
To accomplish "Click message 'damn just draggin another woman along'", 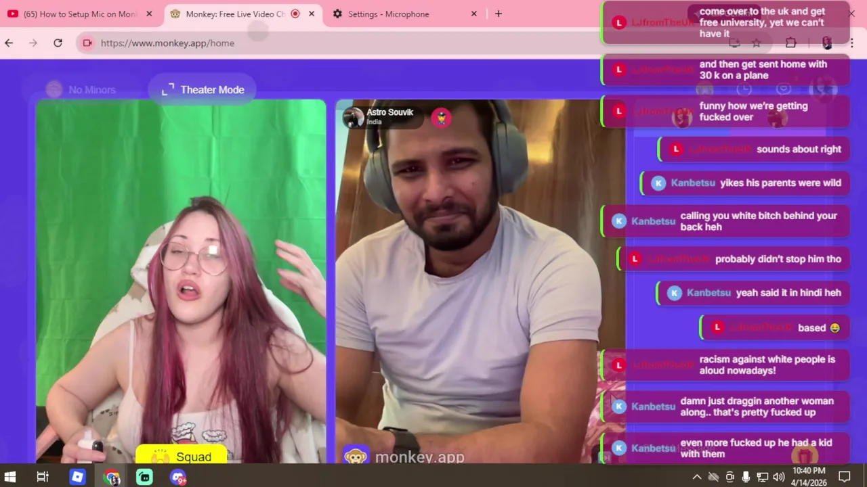I will click(725, 407).
